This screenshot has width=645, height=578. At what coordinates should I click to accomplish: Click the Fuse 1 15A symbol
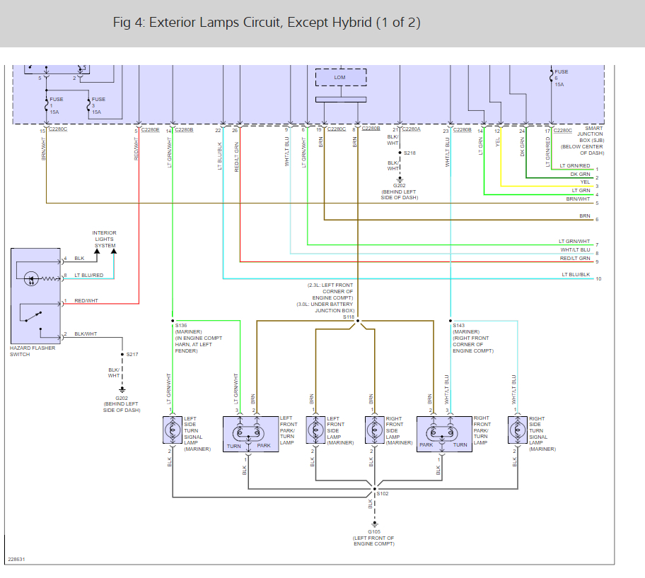pos(46,106)
